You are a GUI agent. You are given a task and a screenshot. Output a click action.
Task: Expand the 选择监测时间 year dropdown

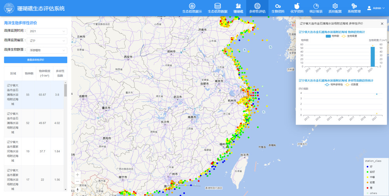[47, 31]
